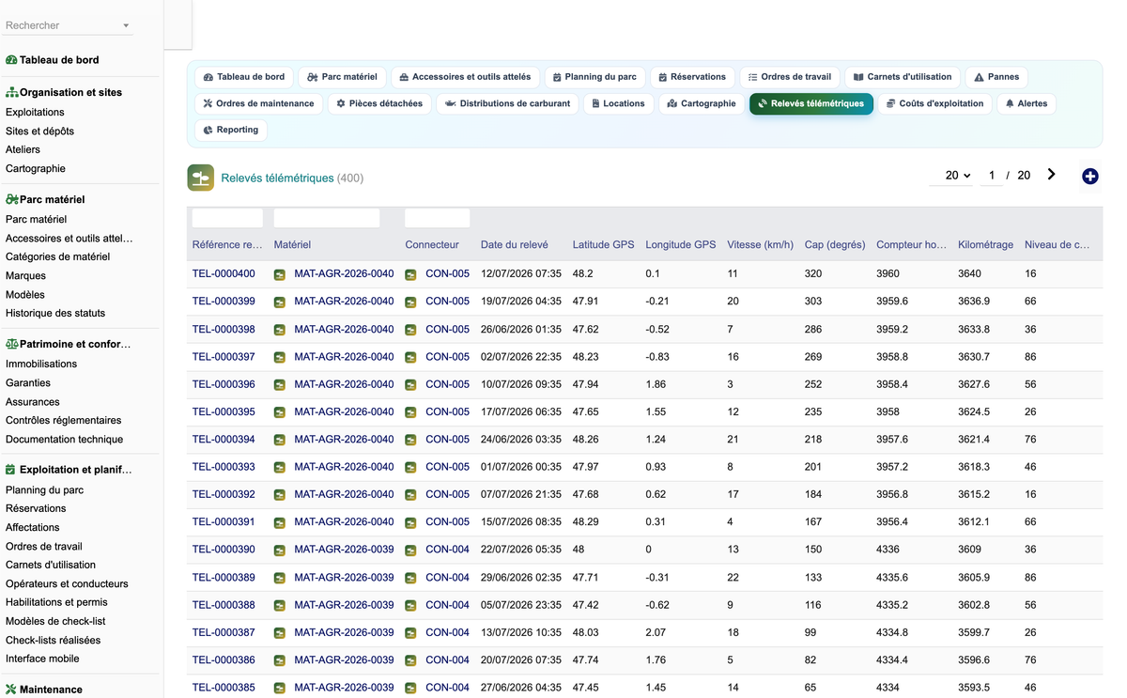Click the calendar-check icon by Exploitation et planification
Screen dimensions: 1127x698
(10, 470)
